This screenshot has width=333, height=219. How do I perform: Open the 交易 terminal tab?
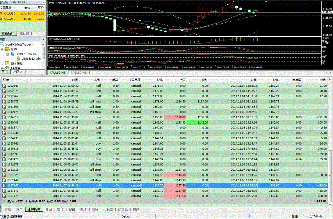pos(8,209)
